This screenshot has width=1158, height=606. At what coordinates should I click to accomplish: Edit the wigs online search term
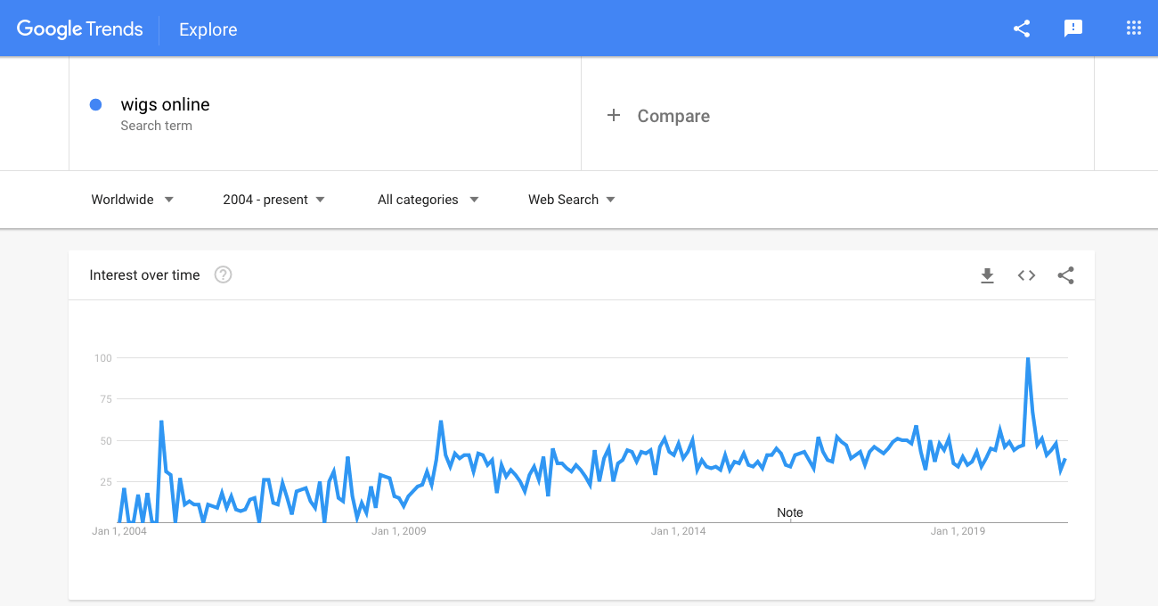click(x=166, y=104)
